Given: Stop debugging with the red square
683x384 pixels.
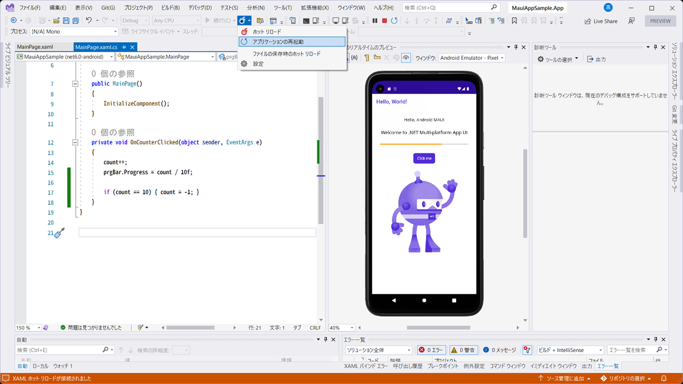Looking at the screenshot, I should coord(385,20).
